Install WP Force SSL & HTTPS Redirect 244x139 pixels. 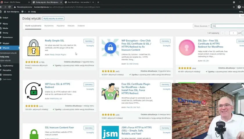pos(89,85)
